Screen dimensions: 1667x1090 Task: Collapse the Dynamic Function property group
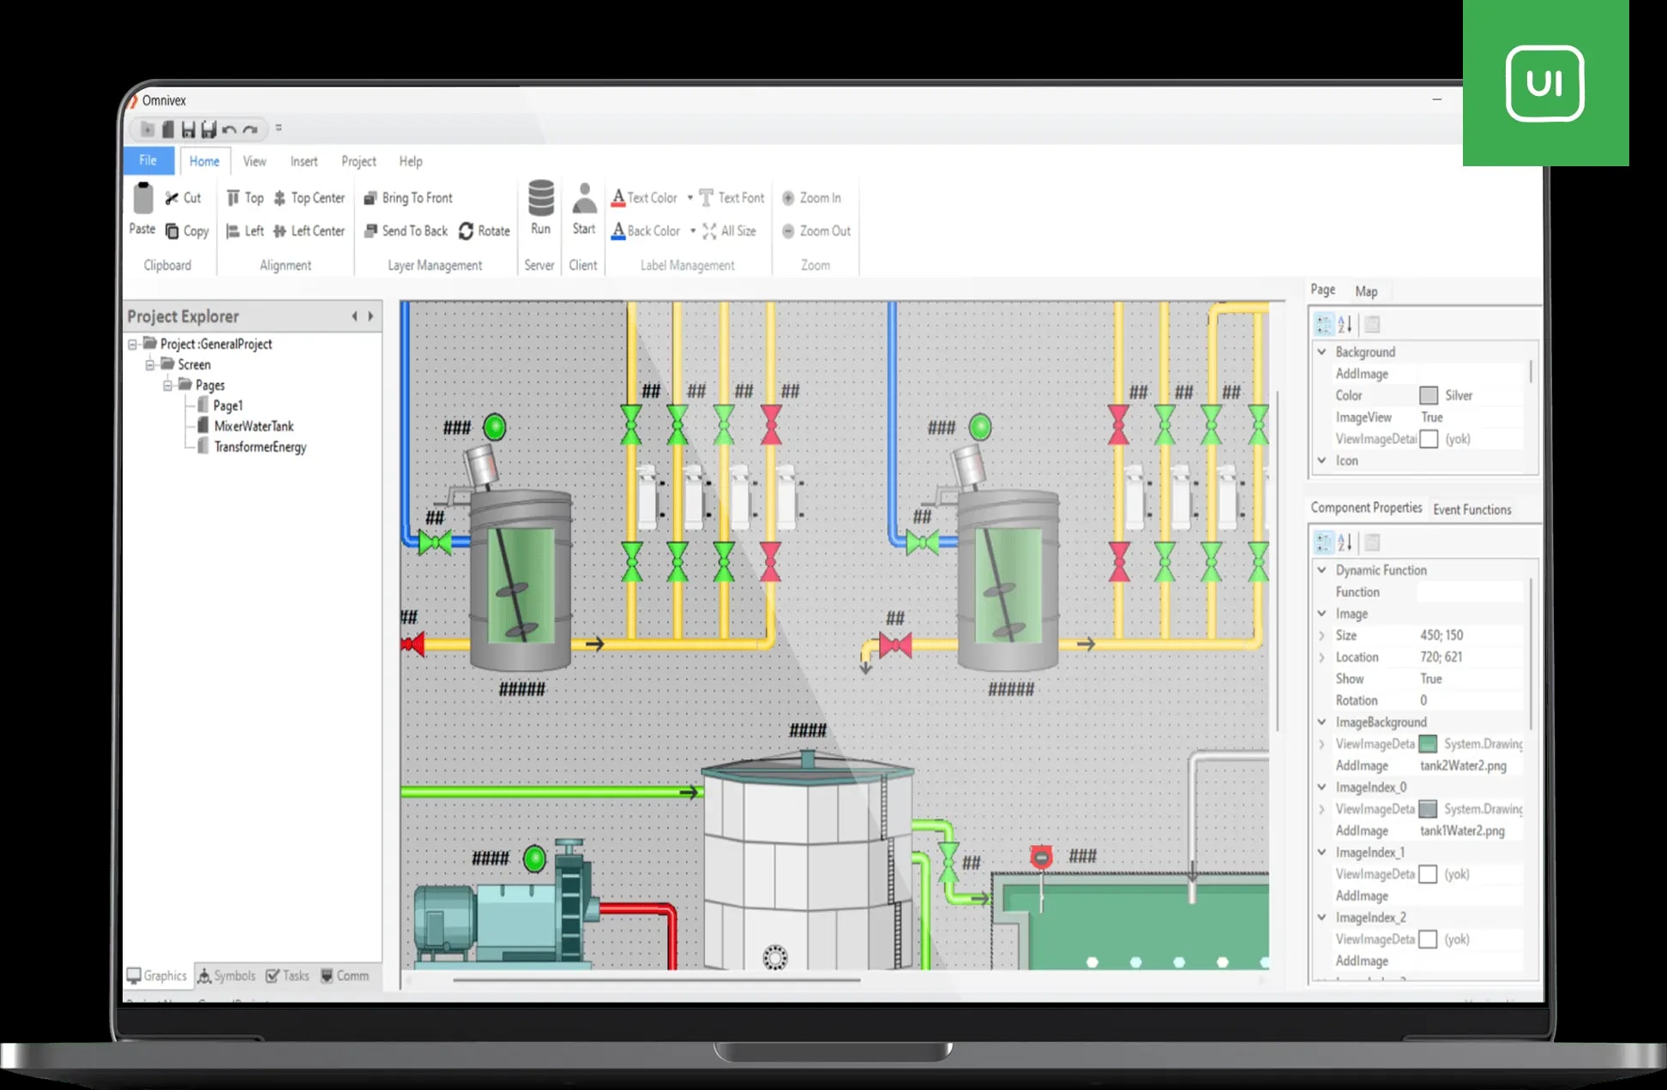[1321, 570]
